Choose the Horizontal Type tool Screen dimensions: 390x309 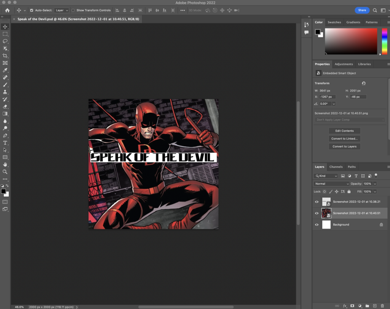(5, 143)
